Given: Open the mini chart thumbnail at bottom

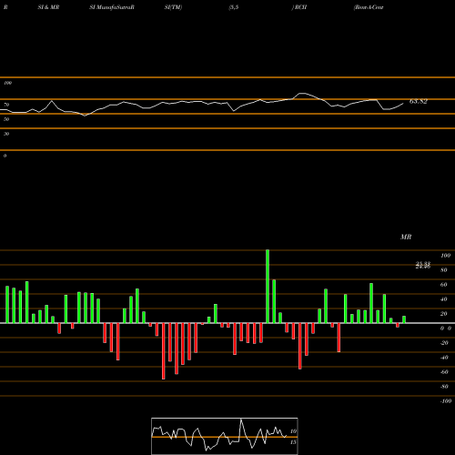Looking at the screenshot, I should [225, 436].
